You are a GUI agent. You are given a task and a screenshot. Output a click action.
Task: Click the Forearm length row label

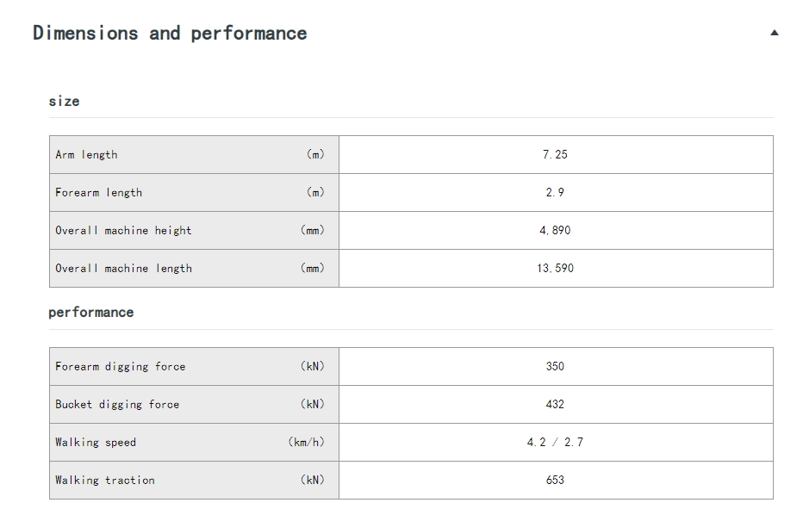point(99,193)
